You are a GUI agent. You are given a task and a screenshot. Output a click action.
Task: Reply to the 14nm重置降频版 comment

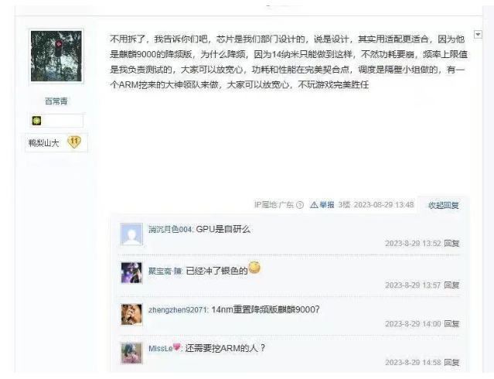pyautogui.click(x=451, y=324)
